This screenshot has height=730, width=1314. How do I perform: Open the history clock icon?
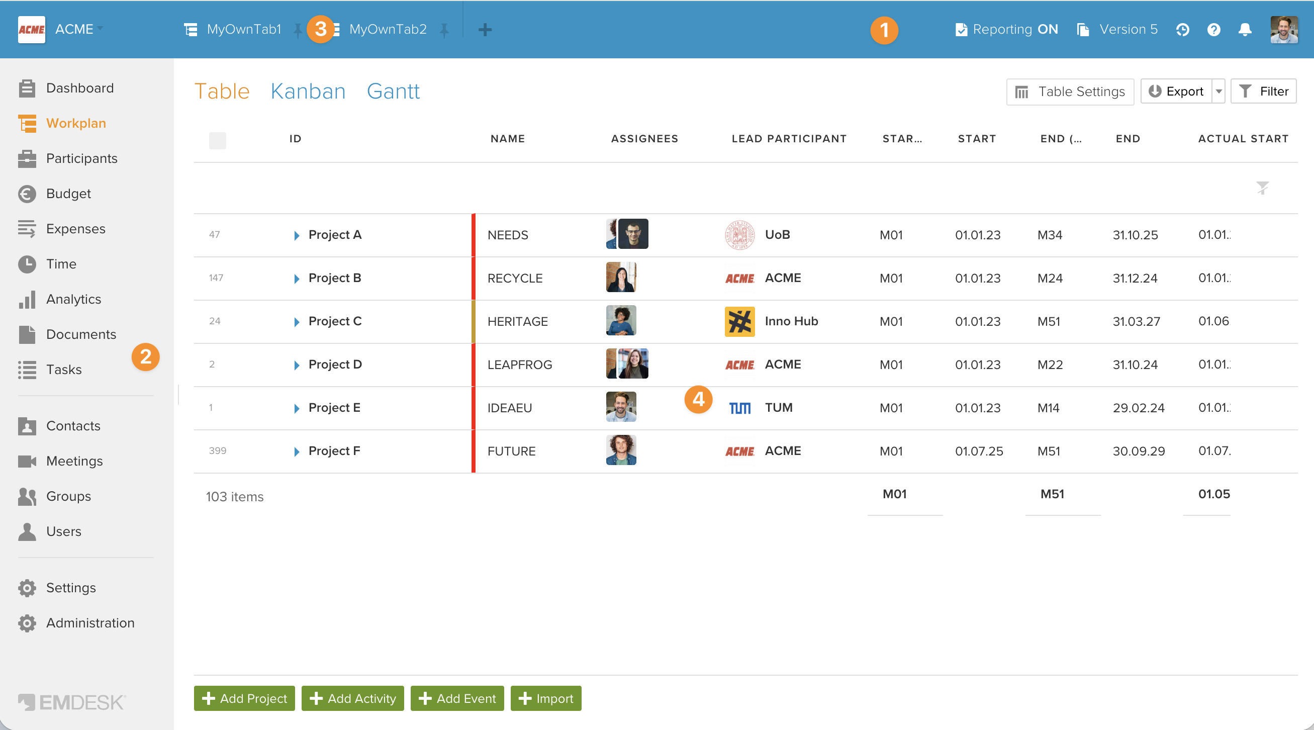1182,30
